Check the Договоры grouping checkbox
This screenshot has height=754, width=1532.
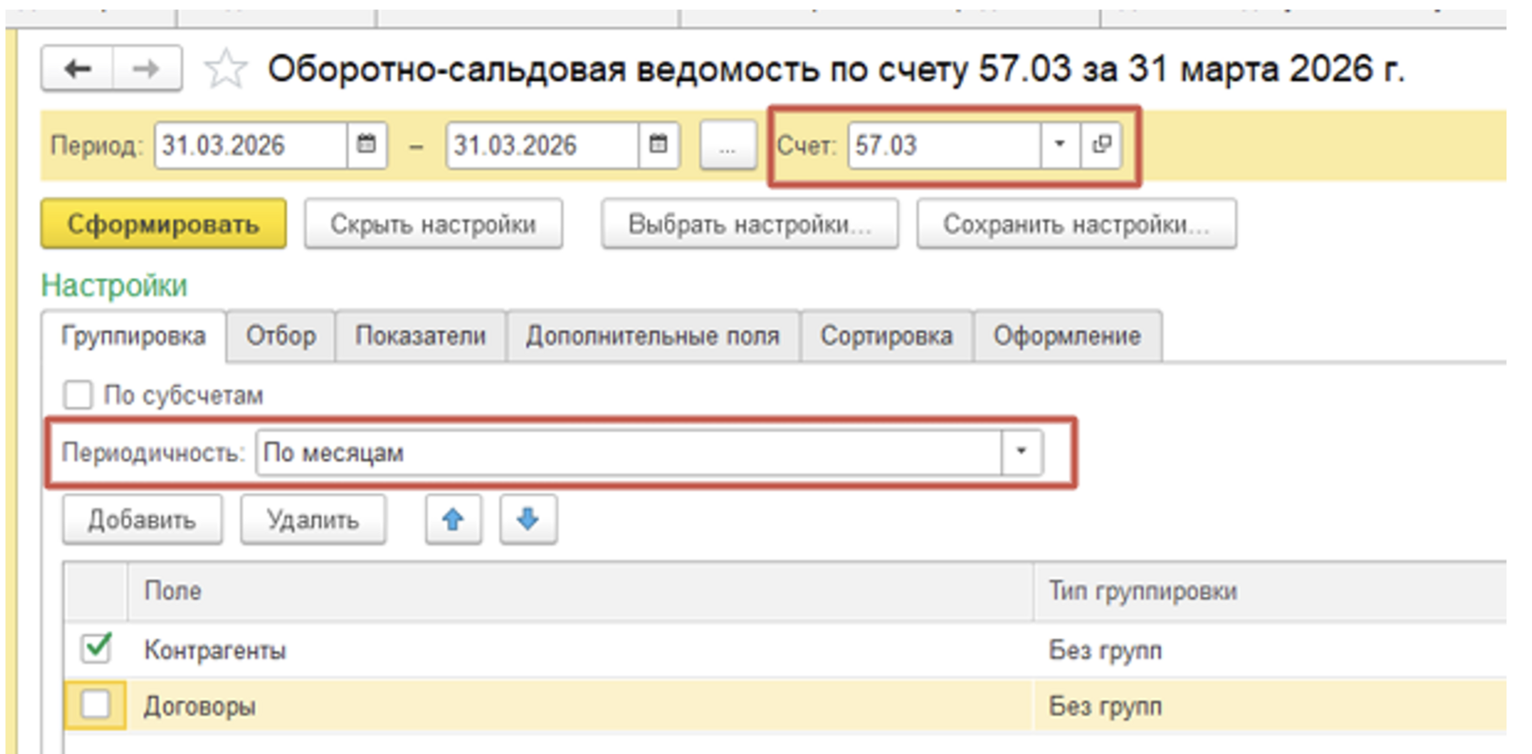96,705
